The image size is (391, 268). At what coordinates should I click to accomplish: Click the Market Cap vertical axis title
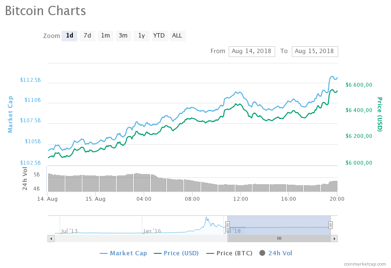point(10,115)
